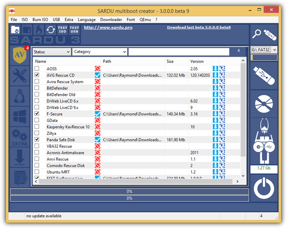This screenshot has width=287, height=228.
Task: Check the BitDefender checkbox
Action: [37, 88]
